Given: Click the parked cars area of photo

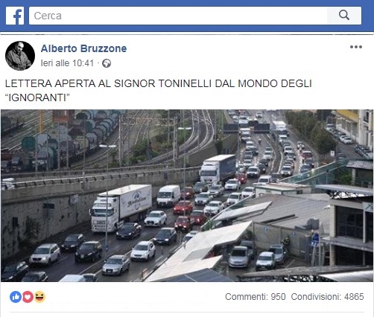Looking at the screenshot, I should pos(258,258).
